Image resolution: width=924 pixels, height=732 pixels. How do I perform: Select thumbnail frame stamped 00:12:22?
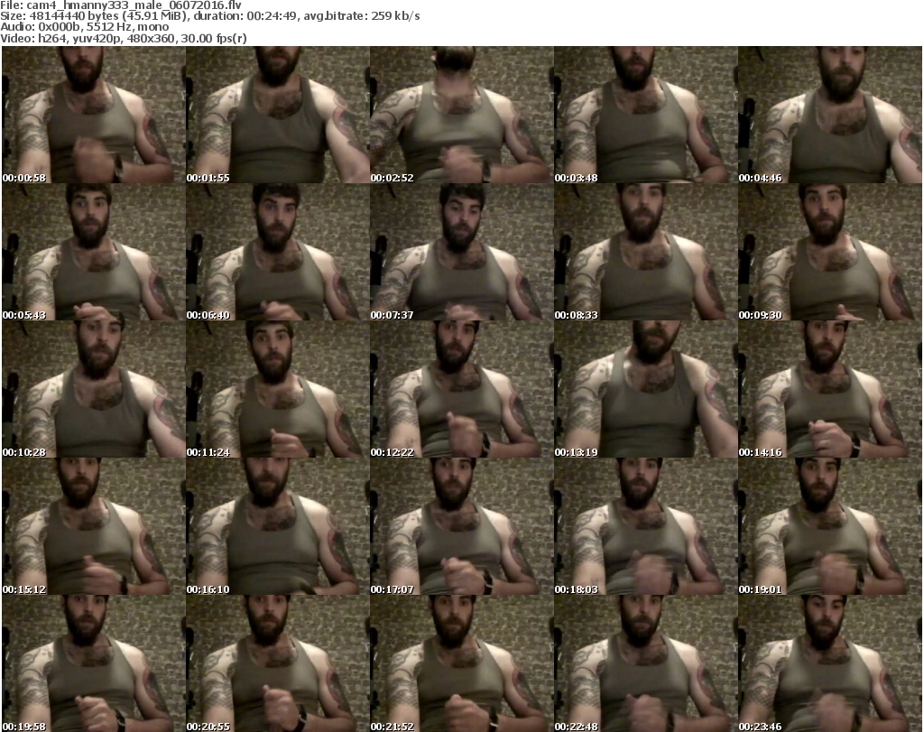point(461,390)
